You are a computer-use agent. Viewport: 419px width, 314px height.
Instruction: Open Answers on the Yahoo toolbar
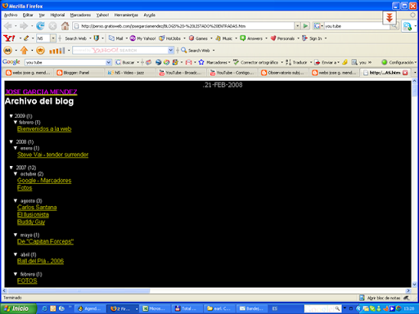pyautogui.click(x=251, y=38)
